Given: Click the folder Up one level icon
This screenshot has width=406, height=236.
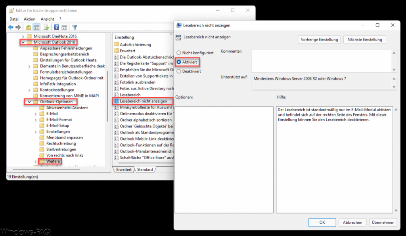Looking at the screenshot, I should pos(29,27).
